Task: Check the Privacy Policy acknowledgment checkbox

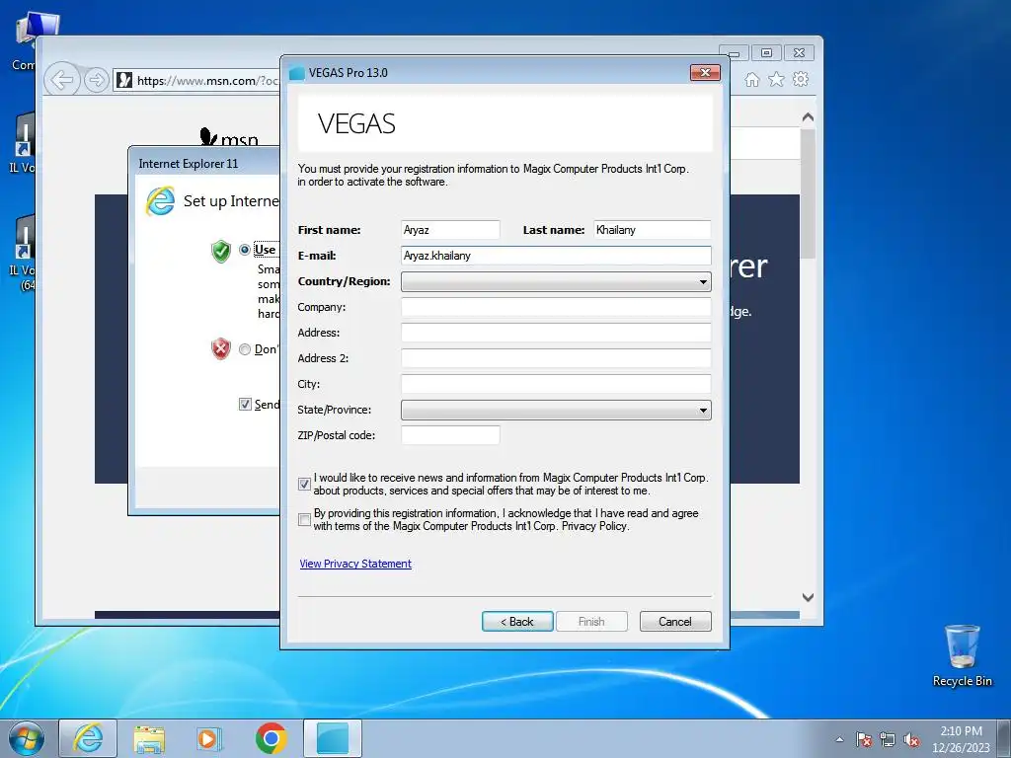Action: pos(304,519)
